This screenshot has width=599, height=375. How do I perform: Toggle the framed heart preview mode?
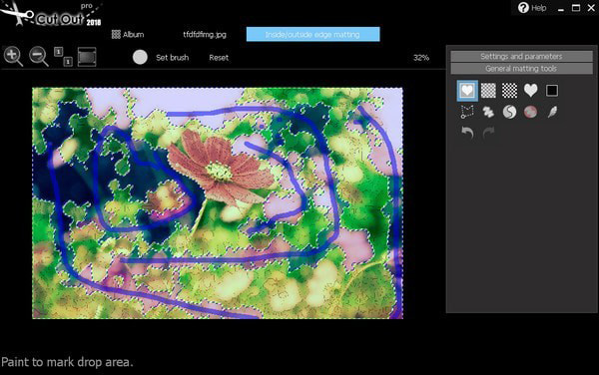(467, 91)
